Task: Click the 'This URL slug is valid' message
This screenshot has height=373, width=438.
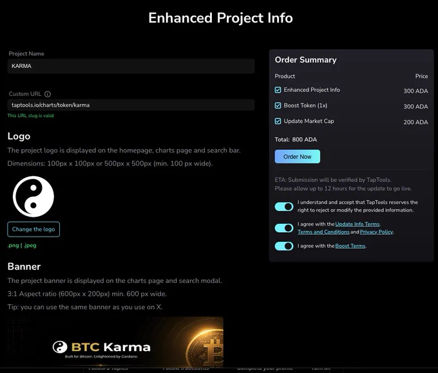Action: [30, 116]
